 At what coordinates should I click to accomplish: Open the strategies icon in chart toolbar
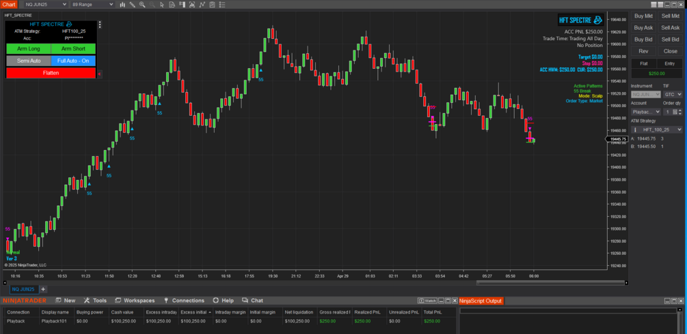click(202, 5)
